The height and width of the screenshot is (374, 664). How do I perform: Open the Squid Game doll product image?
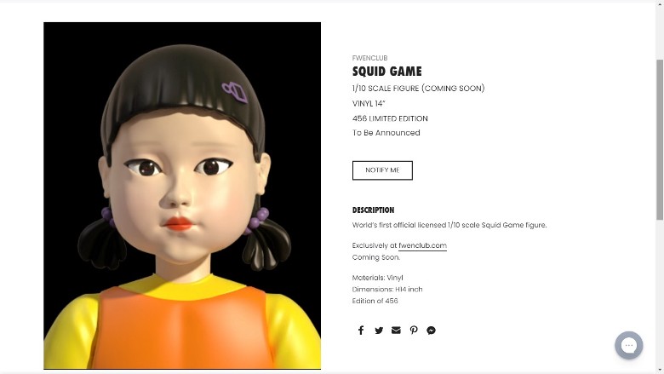182,196
